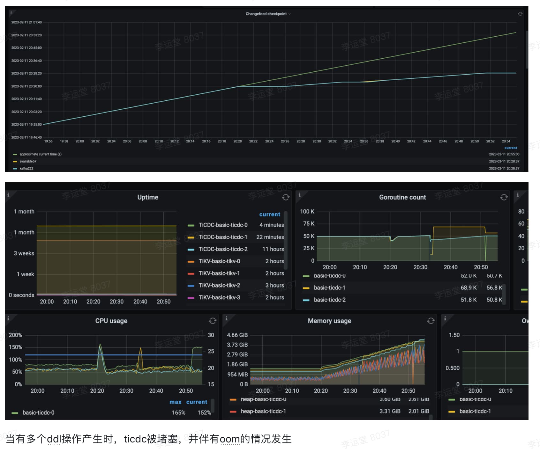The height and width of the screenshot is (452, 540).
Task: Click refresh icon on CPU usage panel
Action: click(213, 321)
